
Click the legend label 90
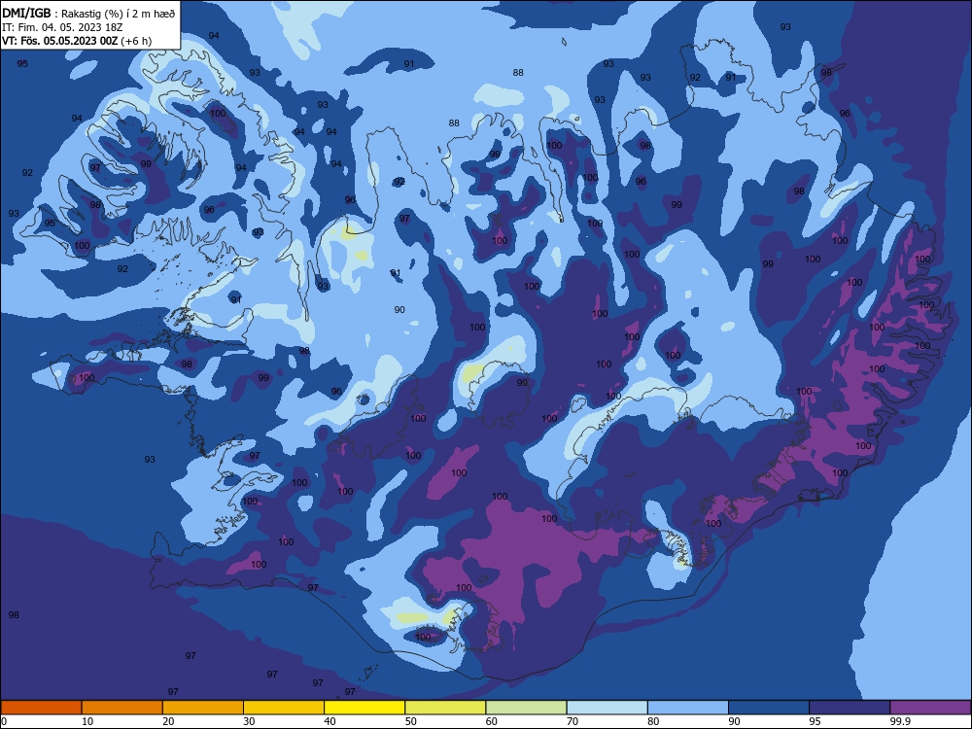(x=734, y=721)
